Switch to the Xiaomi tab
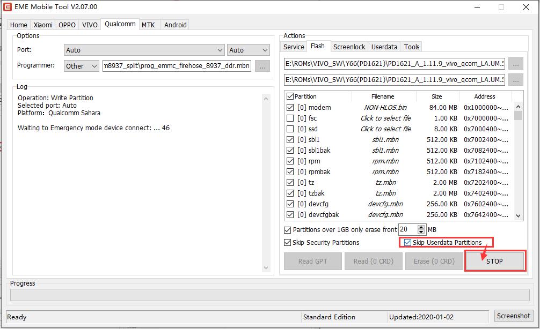Screen dimensions: 540x329 click(43, 25)
